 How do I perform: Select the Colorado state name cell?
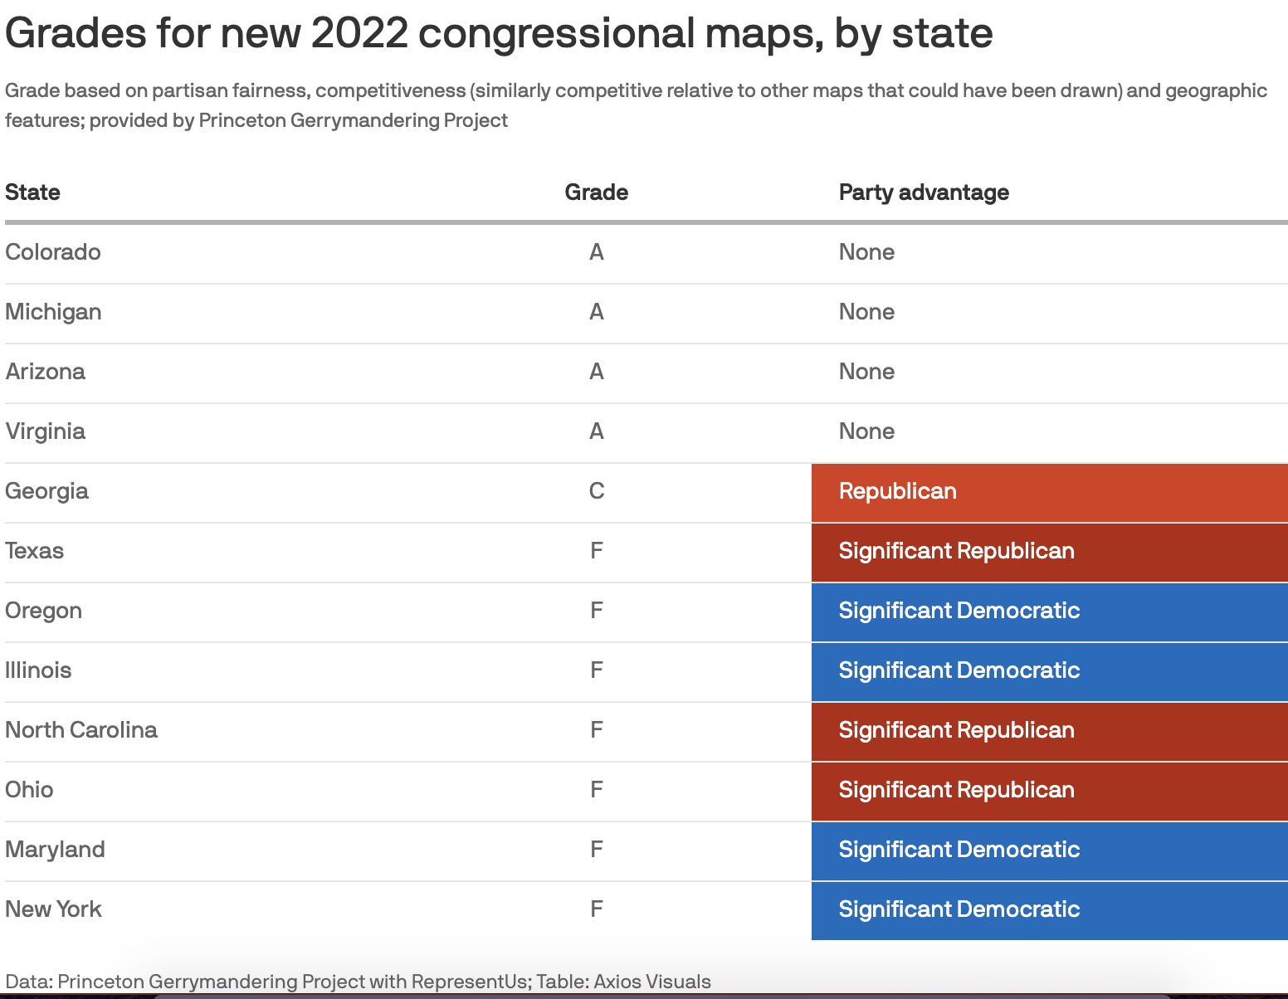(x=53, y=252)
